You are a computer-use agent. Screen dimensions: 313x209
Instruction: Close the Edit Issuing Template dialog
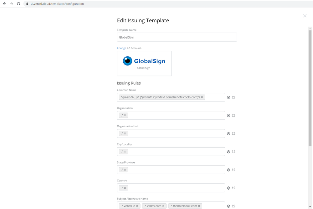pos(305,16)
